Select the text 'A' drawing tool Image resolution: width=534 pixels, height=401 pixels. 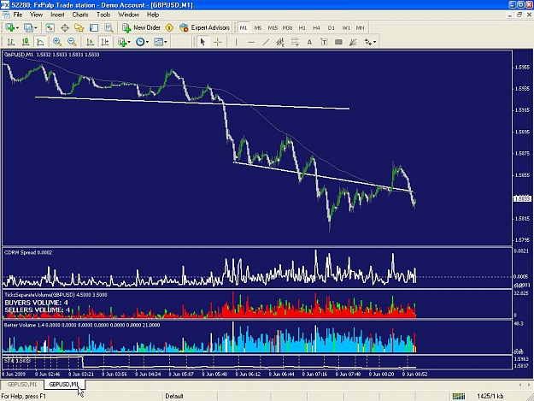pos(309,42)
